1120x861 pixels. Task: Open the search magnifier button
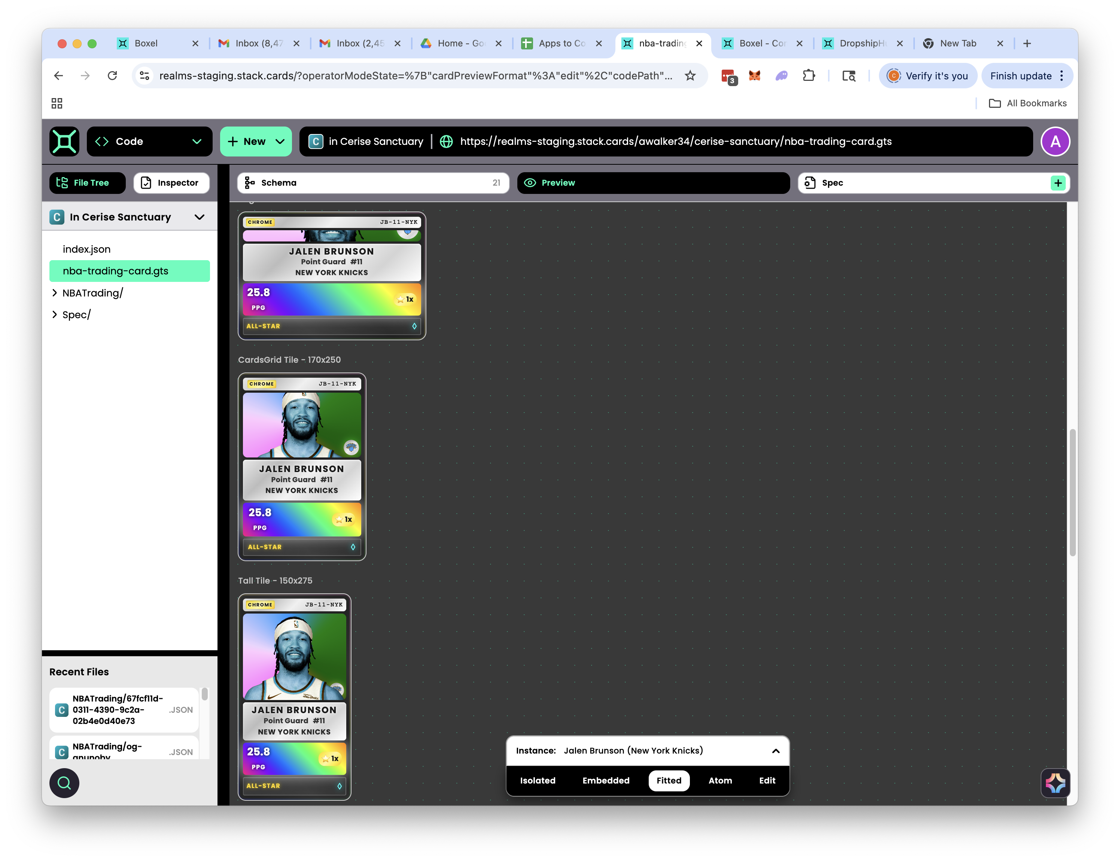(x=64, y=783)
